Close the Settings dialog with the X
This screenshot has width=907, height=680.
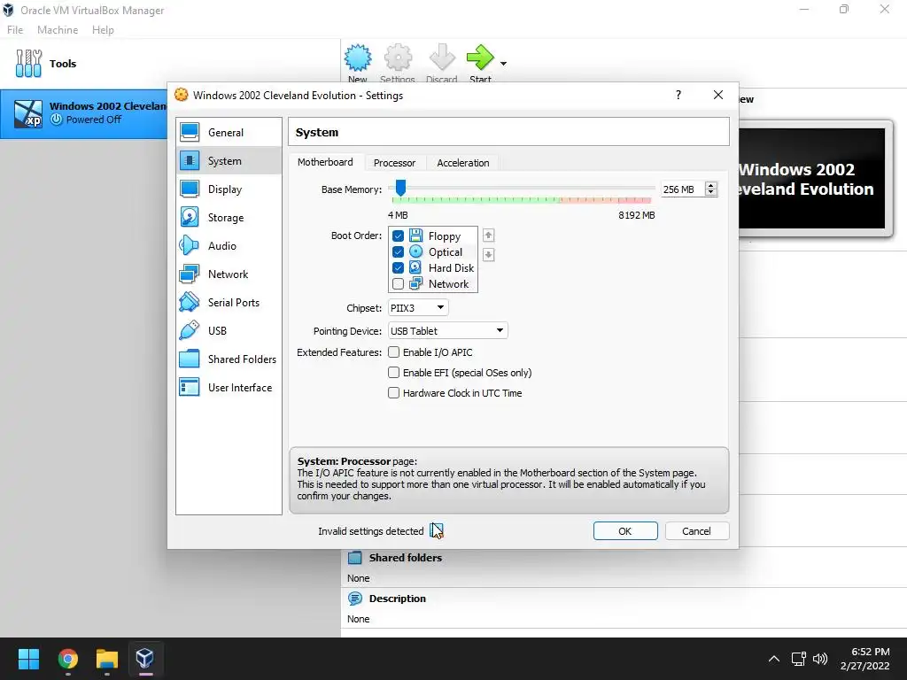tap(717, 95)
